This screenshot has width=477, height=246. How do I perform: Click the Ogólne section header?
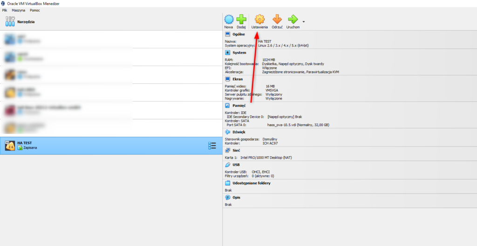point(238,34)
